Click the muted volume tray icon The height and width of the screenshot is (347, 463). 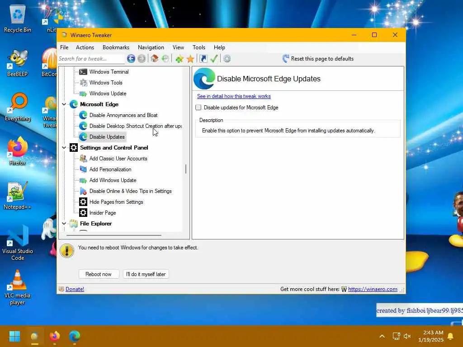[407, 336]
